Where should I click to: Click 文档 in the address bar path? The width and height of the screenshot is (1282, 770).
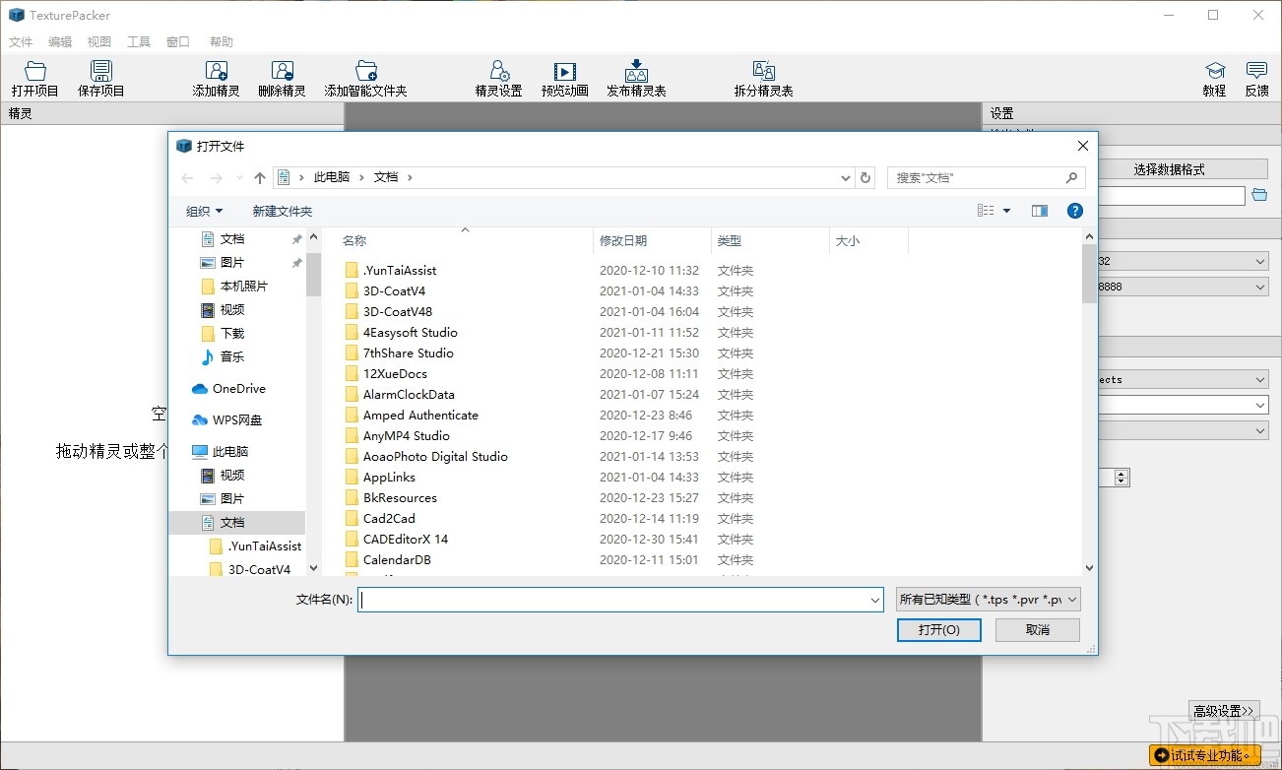coord(386,178)
